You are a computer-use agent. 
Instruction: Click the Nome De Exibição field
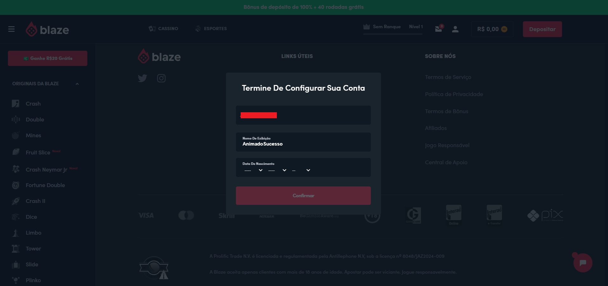pyautogui.click(x=303, y=142)
